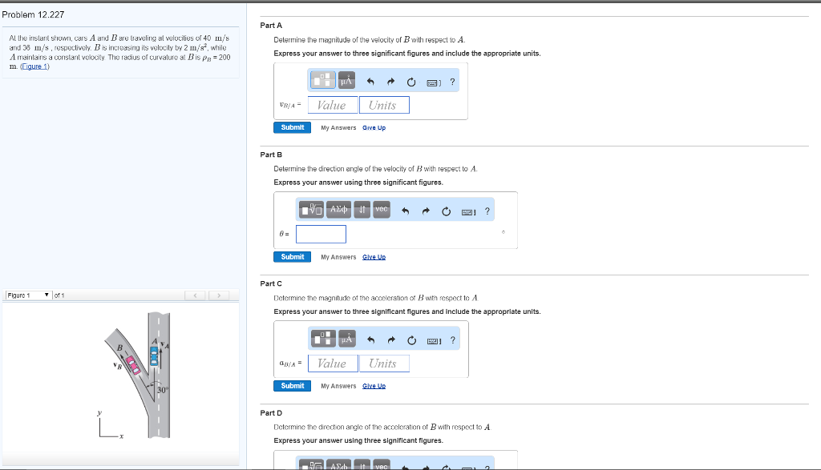Open keyboard shortcuts icon in Part C toolbar
Viewport: 821px width, 470px height.
coord(433,339)
